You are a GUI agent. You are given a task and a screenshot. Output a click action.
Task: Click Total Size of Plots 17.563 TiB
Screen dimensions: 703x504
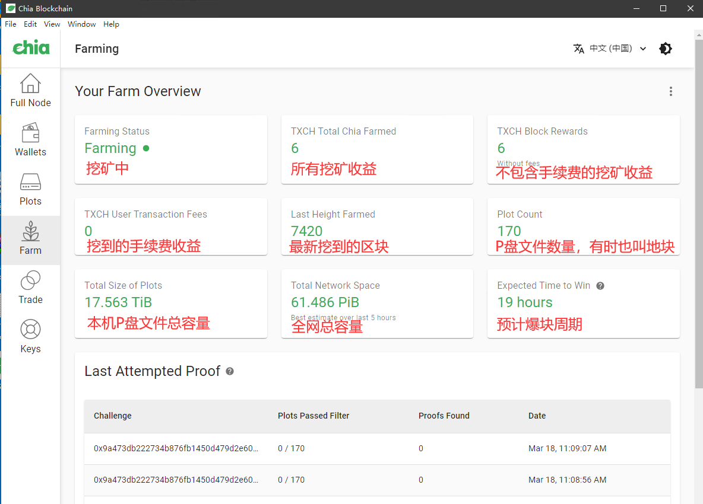(x=118, y=302)
